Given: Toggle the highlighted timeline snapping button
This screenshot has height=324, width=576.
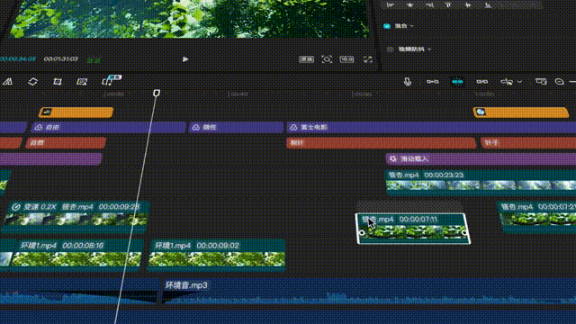Looking at the screenshot, I should click(457, 82).
